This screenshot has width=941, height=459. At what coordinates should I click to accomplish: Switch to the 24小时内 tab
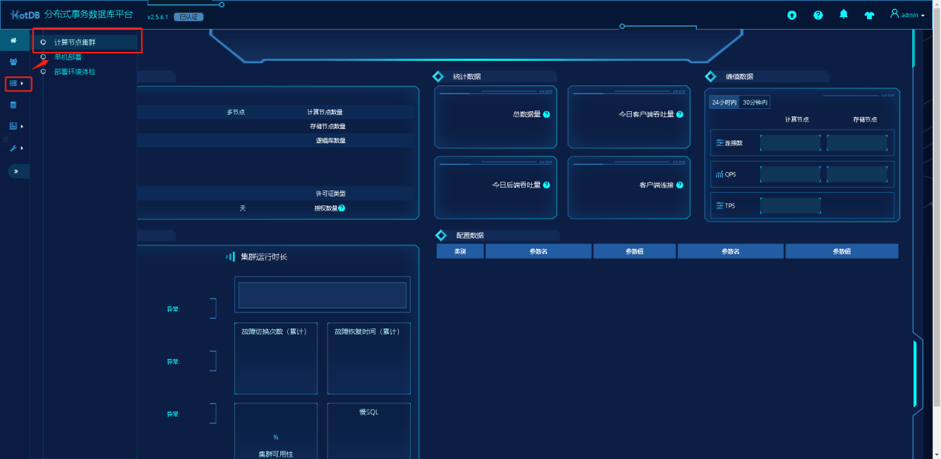pos(724,102)
